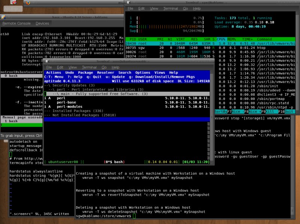Viewport: 300px width, 224px height.
Task: Open aptitude Package menu
Action: pyautogui.click(x=85, y=73)
